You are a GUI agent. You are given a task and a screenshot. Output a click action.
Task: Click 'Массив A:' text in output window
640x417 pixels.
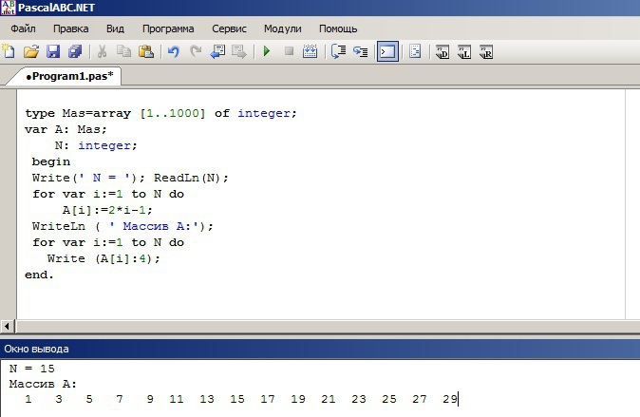click(x=43, y=384)
